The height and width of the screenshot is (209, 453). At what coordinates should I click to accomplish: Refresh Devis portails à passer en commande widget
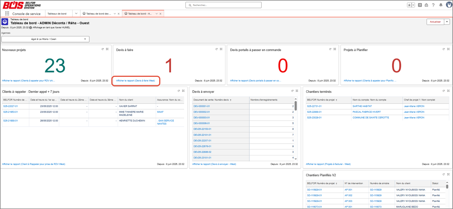(330, 49)
